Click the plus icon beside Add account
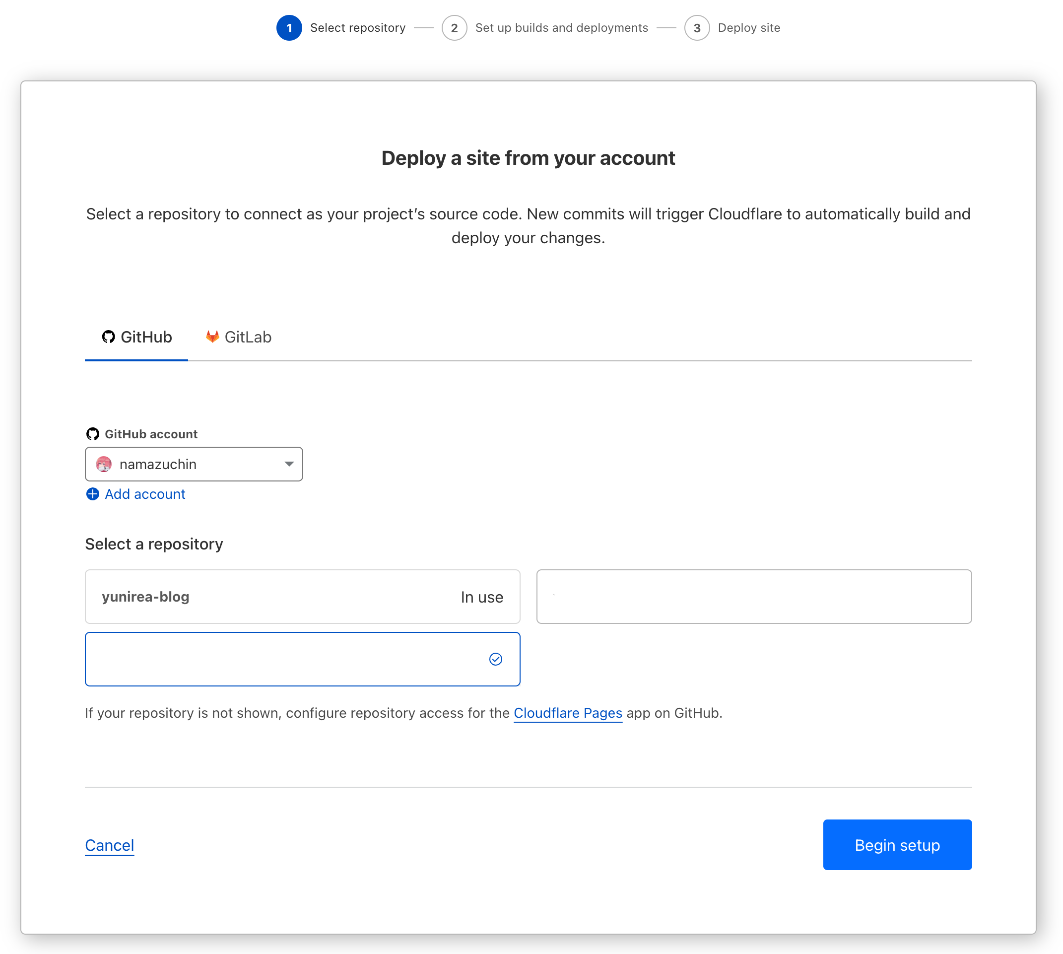1063x954 pixels. click(x=93, y=494)
